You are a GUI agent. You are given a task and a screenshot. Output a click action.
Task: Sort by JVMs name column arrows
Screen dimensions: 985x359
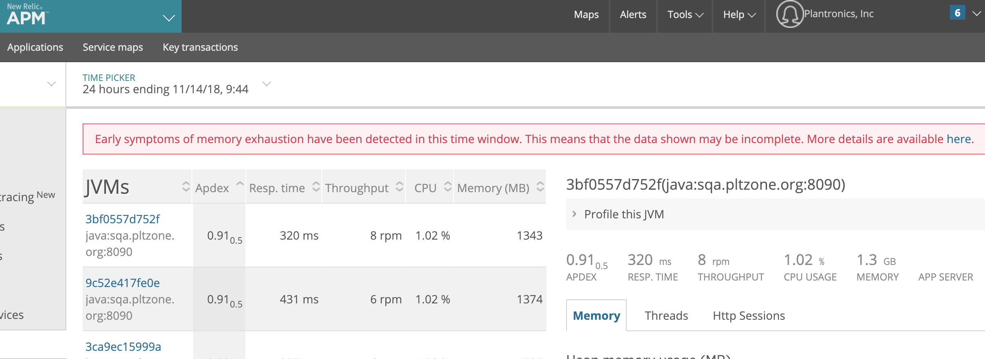[x=186, y=187]
